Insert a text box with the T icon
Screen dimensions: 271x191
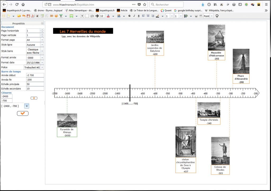coord(82,16)
